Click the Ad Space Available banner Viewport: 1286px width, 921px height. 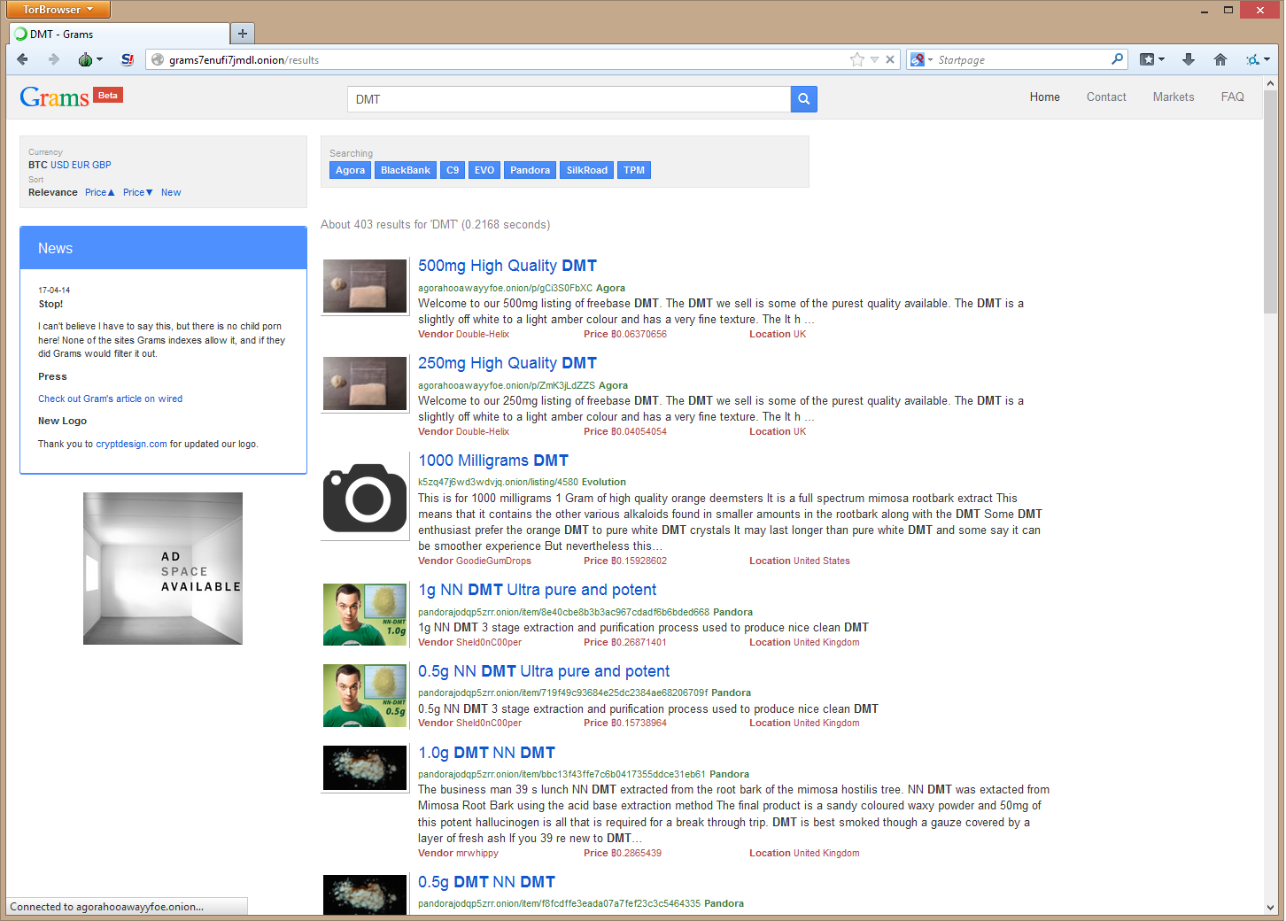163,569
